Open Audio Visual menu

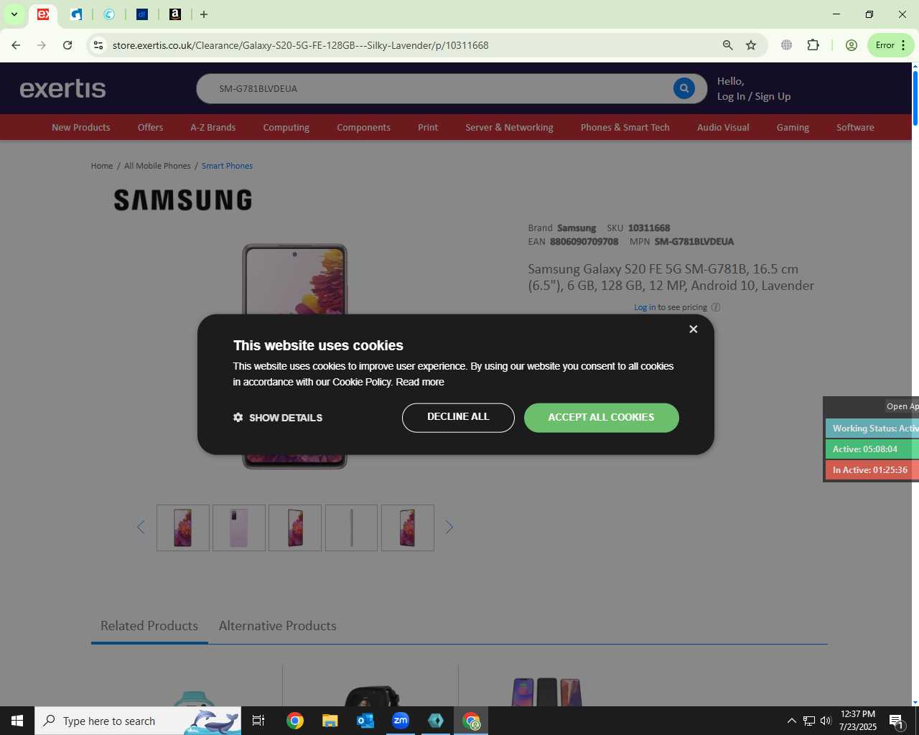point(722,127)
